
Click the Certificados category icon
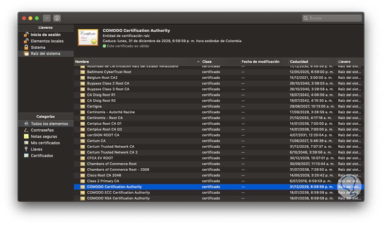point(26,155)
